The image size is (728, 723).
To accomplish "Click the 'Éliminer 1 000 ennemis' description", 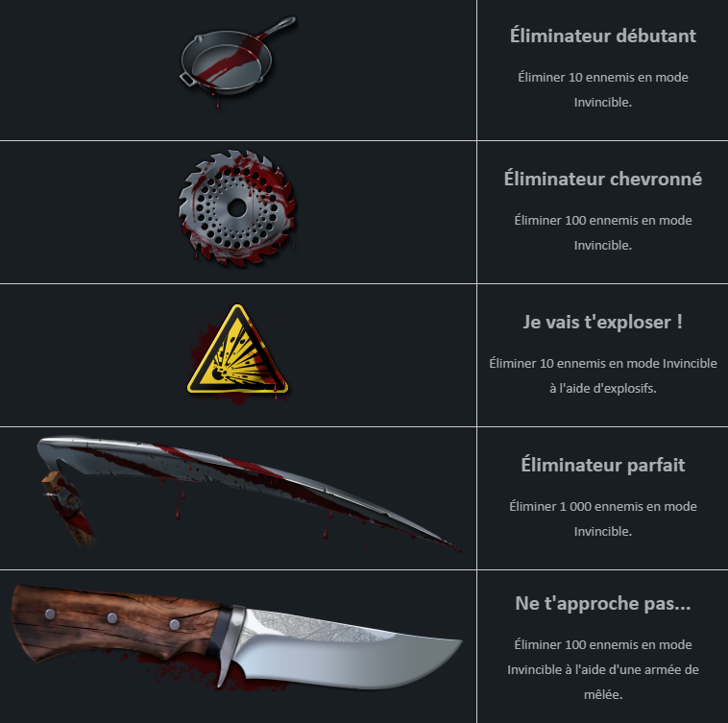I will pos(602,518).
